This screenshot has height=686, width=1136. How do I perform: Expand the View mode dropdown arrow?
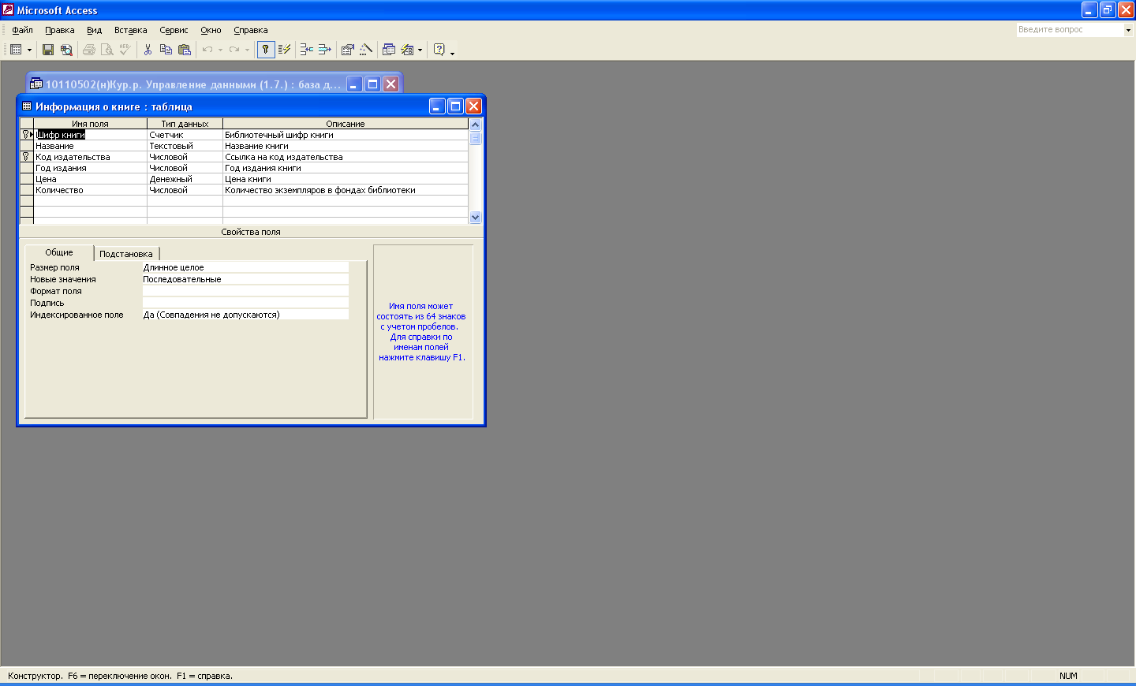tap(29, 50)
